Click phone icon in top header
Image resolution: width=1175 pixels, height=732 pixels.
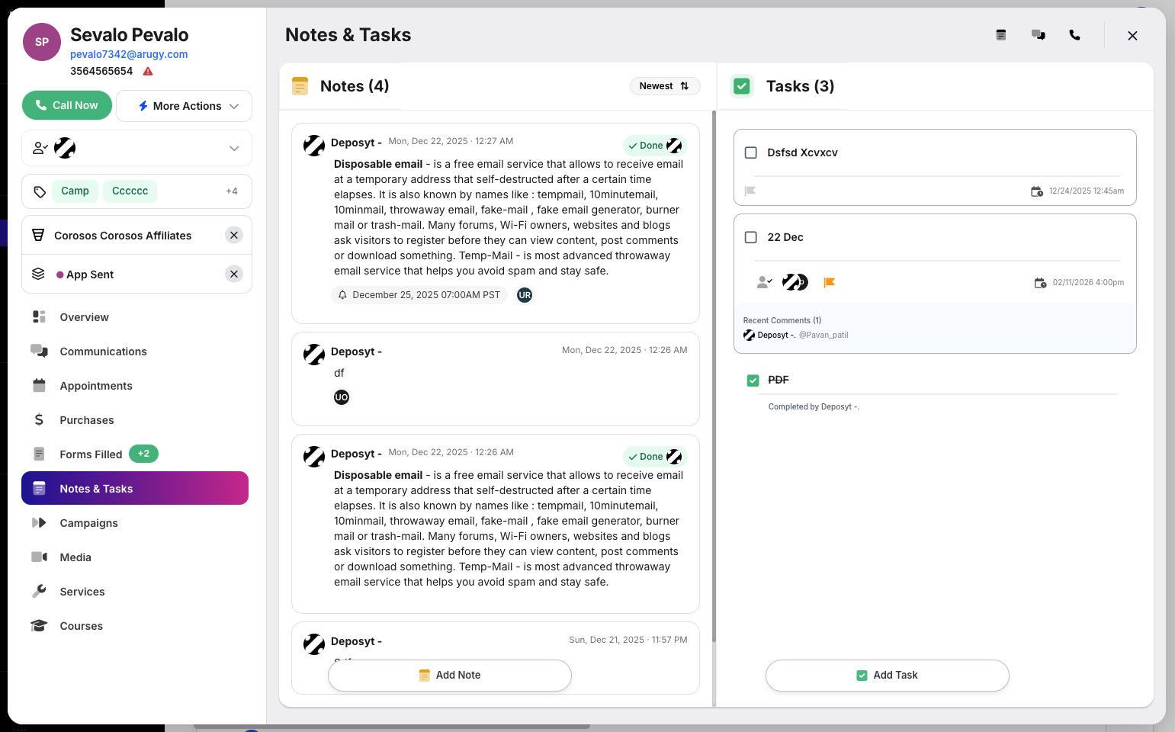[1074, 35]
